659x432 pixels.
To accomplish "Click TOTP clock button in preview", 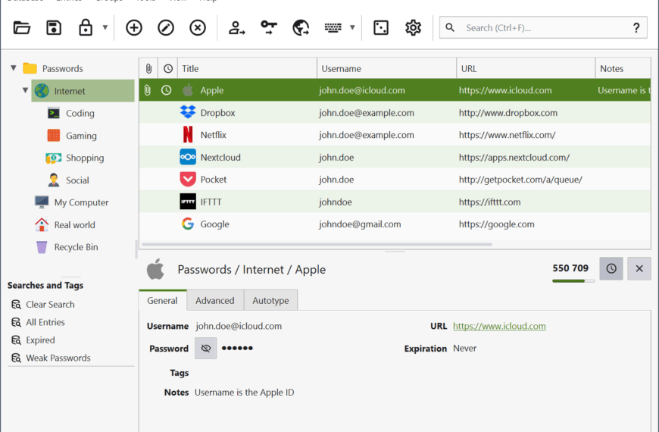I will point(611,268).
